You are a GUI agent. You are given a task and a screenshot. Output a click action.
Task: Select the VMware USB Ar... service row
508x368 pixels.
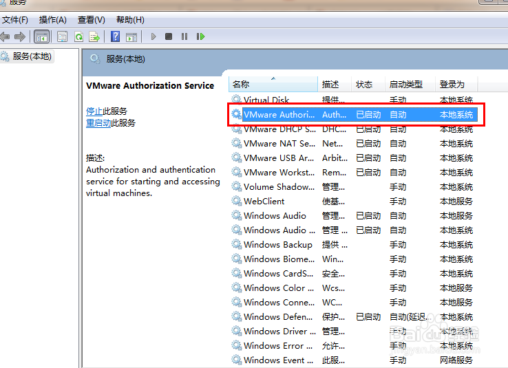[353, 158]
